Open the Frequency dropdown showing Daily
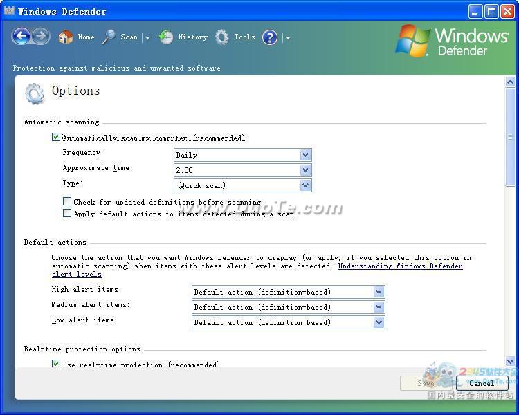 (243, 155)
